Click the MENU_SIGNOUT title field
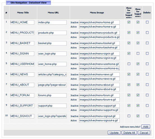The height and width of the screenshot is (139, 155). 22,116
